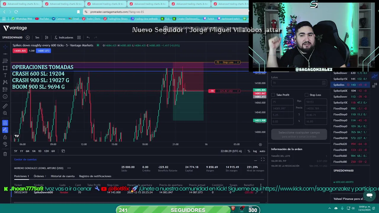Click the red sell price 14085.805

tap(20, 51)
